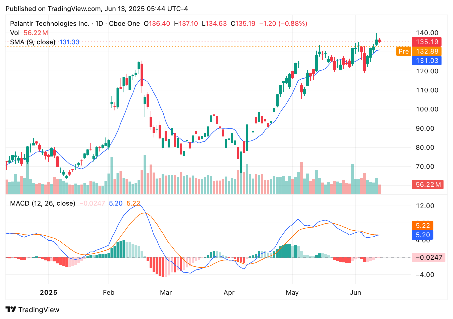Click the red 56.22 M volume axis label
This screenshot has height=319, width=453.
point(428,185)
